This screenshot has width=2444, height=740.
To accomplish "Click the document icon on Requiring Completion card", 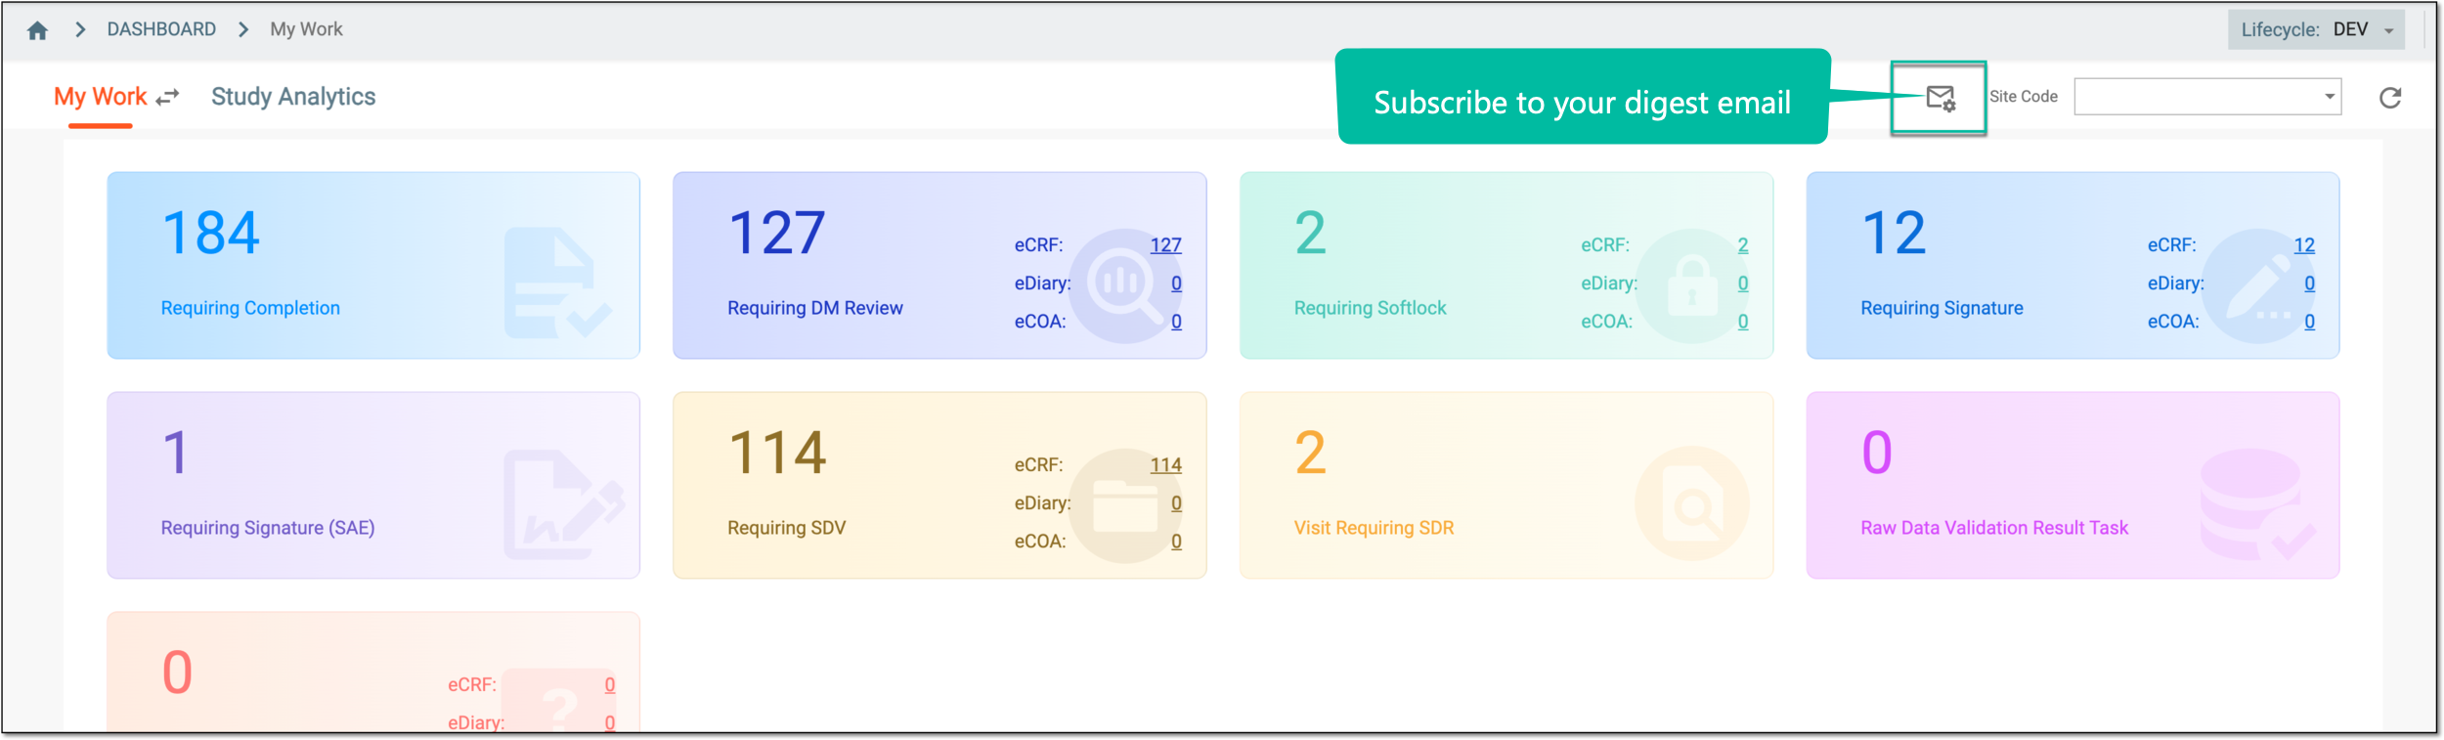I will pyautogui.click(x=558, y=283).
